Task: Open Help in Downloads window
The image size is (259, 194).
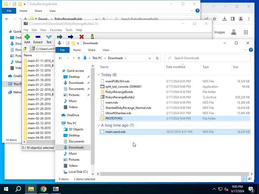Action: coord(251,50)
